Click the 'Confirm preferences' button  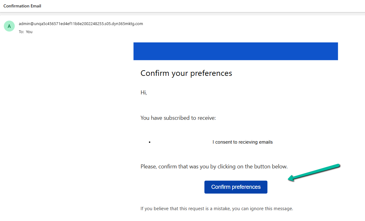(236, 187)
